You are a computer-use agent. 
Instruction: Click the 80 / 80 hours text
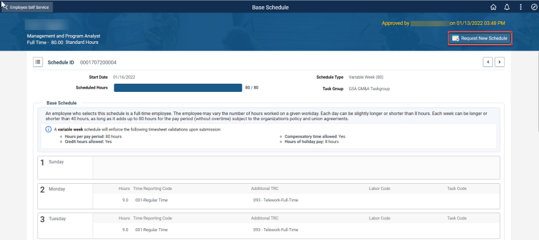[x=252, y=87]
